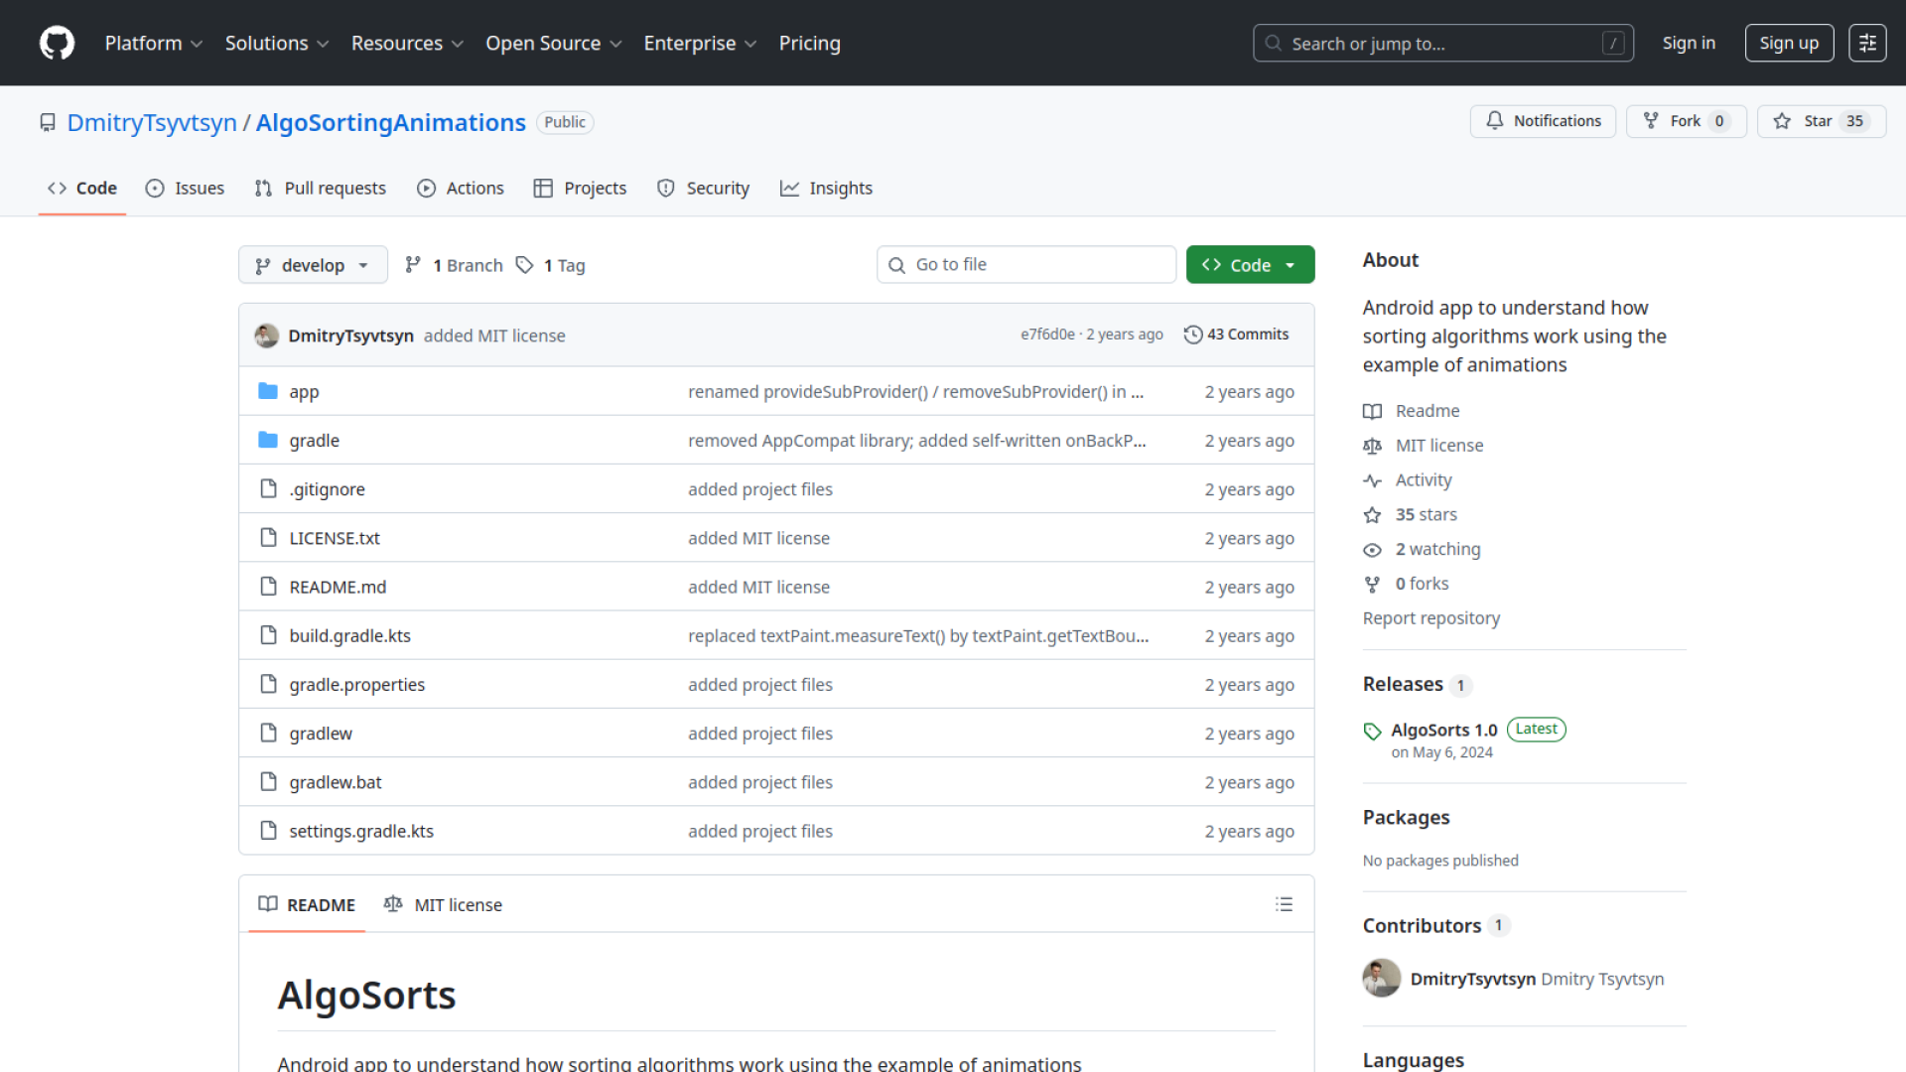Switch to the Insights tab
Screen dimensions: 1906x1072
coord(826,188)
